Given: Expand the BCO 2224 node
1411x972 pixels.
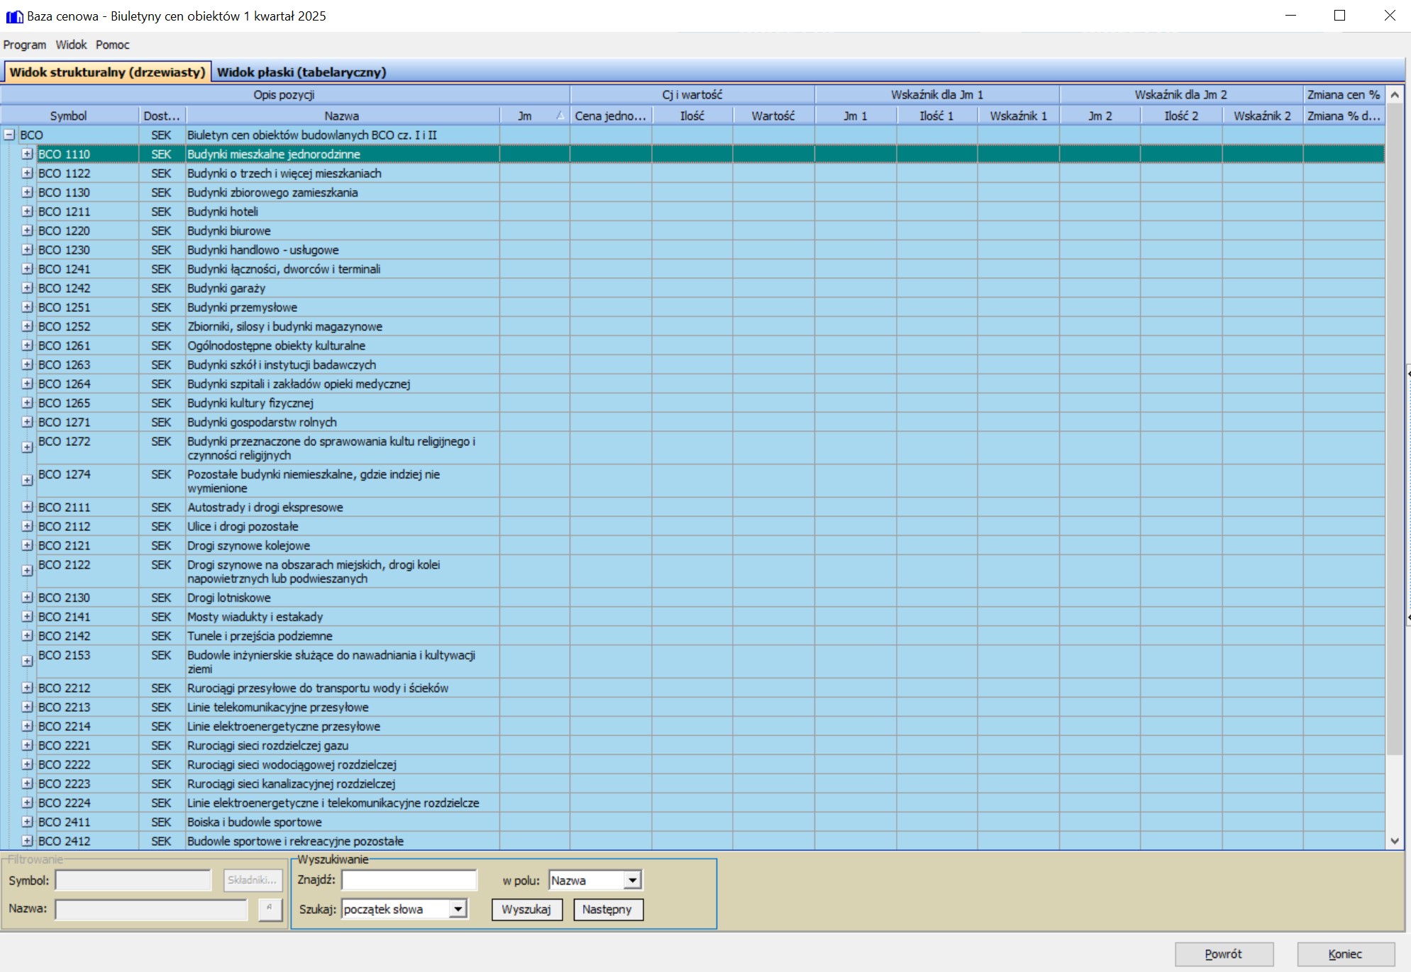Looking at the screenshot, I should pyautogui.click(x=27, y=803).
